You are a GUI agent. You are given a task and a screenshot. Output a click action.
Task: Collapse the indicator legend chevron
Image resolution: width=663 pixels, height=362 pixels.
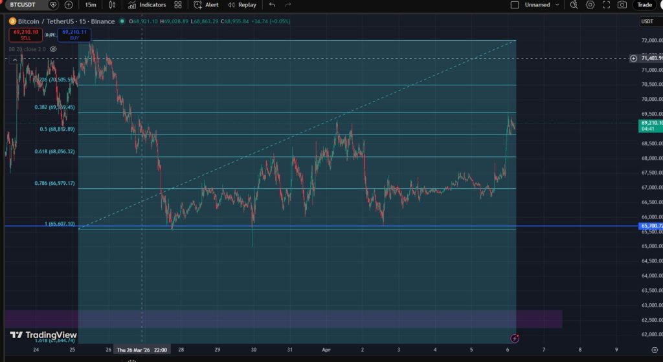point(15,60)
